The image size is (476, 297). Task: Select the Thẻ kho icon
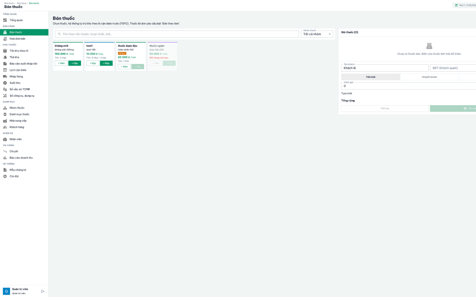click(x=5, y=57)
